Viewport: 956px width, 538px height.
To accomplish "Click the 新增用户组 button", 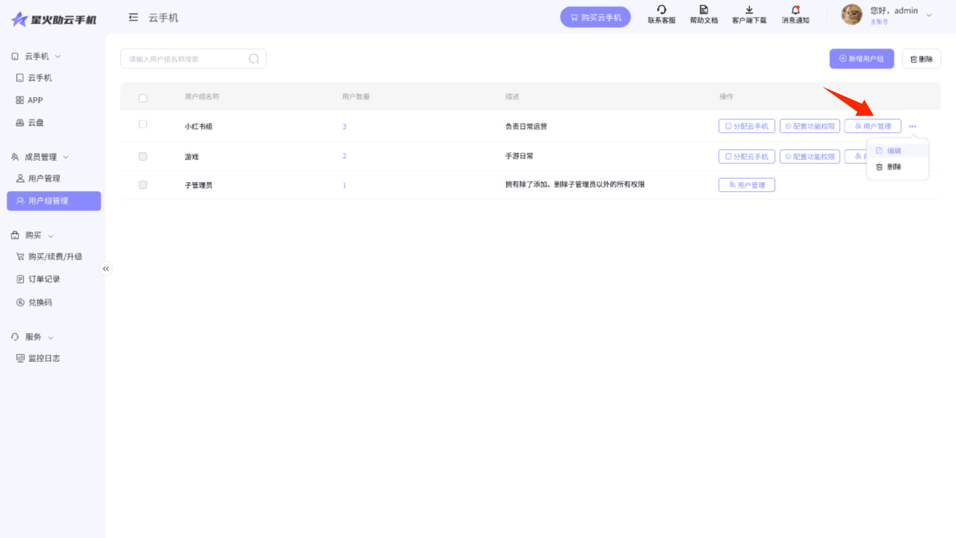I will tap(861, 59).
